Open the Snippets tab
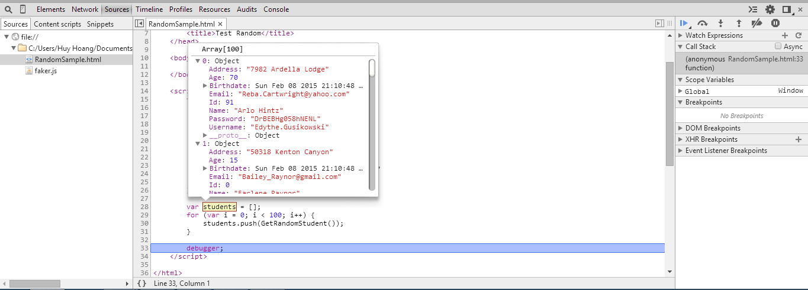Screen dimensions: 808x290 point(100,24)
